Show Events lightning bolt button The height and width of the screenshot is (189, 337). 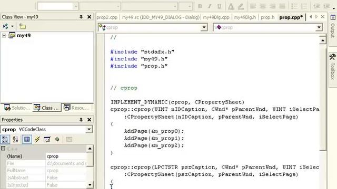[37, 140]
